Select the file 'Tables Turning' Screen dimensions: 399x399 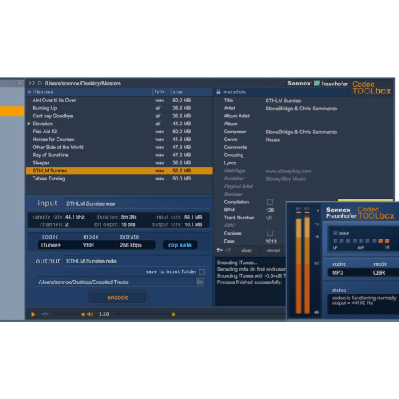click(x=119, y=179)
